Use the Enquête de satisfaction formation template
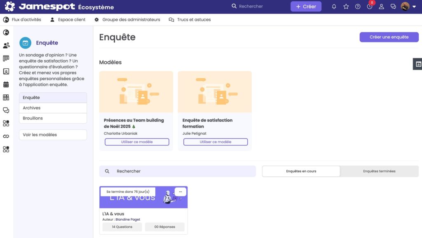 [x=215, y=142]
